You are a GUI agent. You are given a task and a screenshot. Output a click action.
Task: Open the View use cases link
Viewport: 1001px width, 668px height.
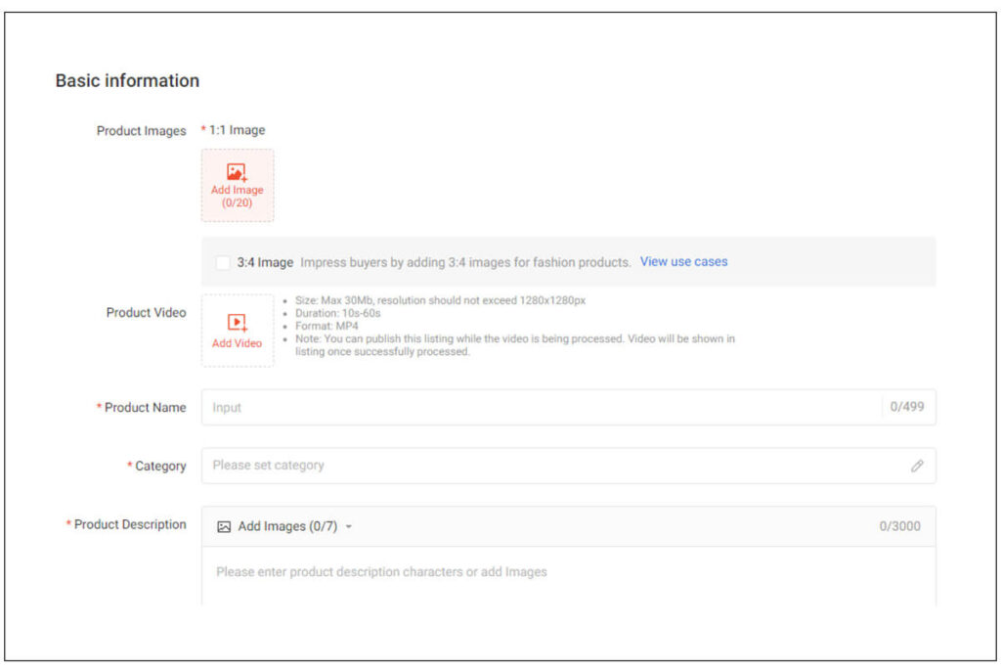(683, 262)
